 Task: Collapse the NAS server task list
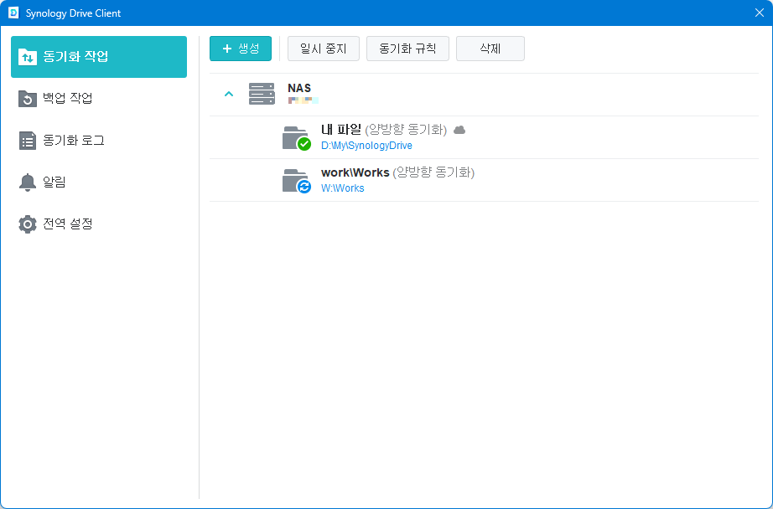(229, 94)
